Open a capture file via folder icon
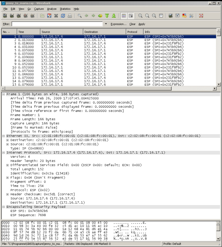The width and height of the screenshot is (222, 247). point(42,16)
